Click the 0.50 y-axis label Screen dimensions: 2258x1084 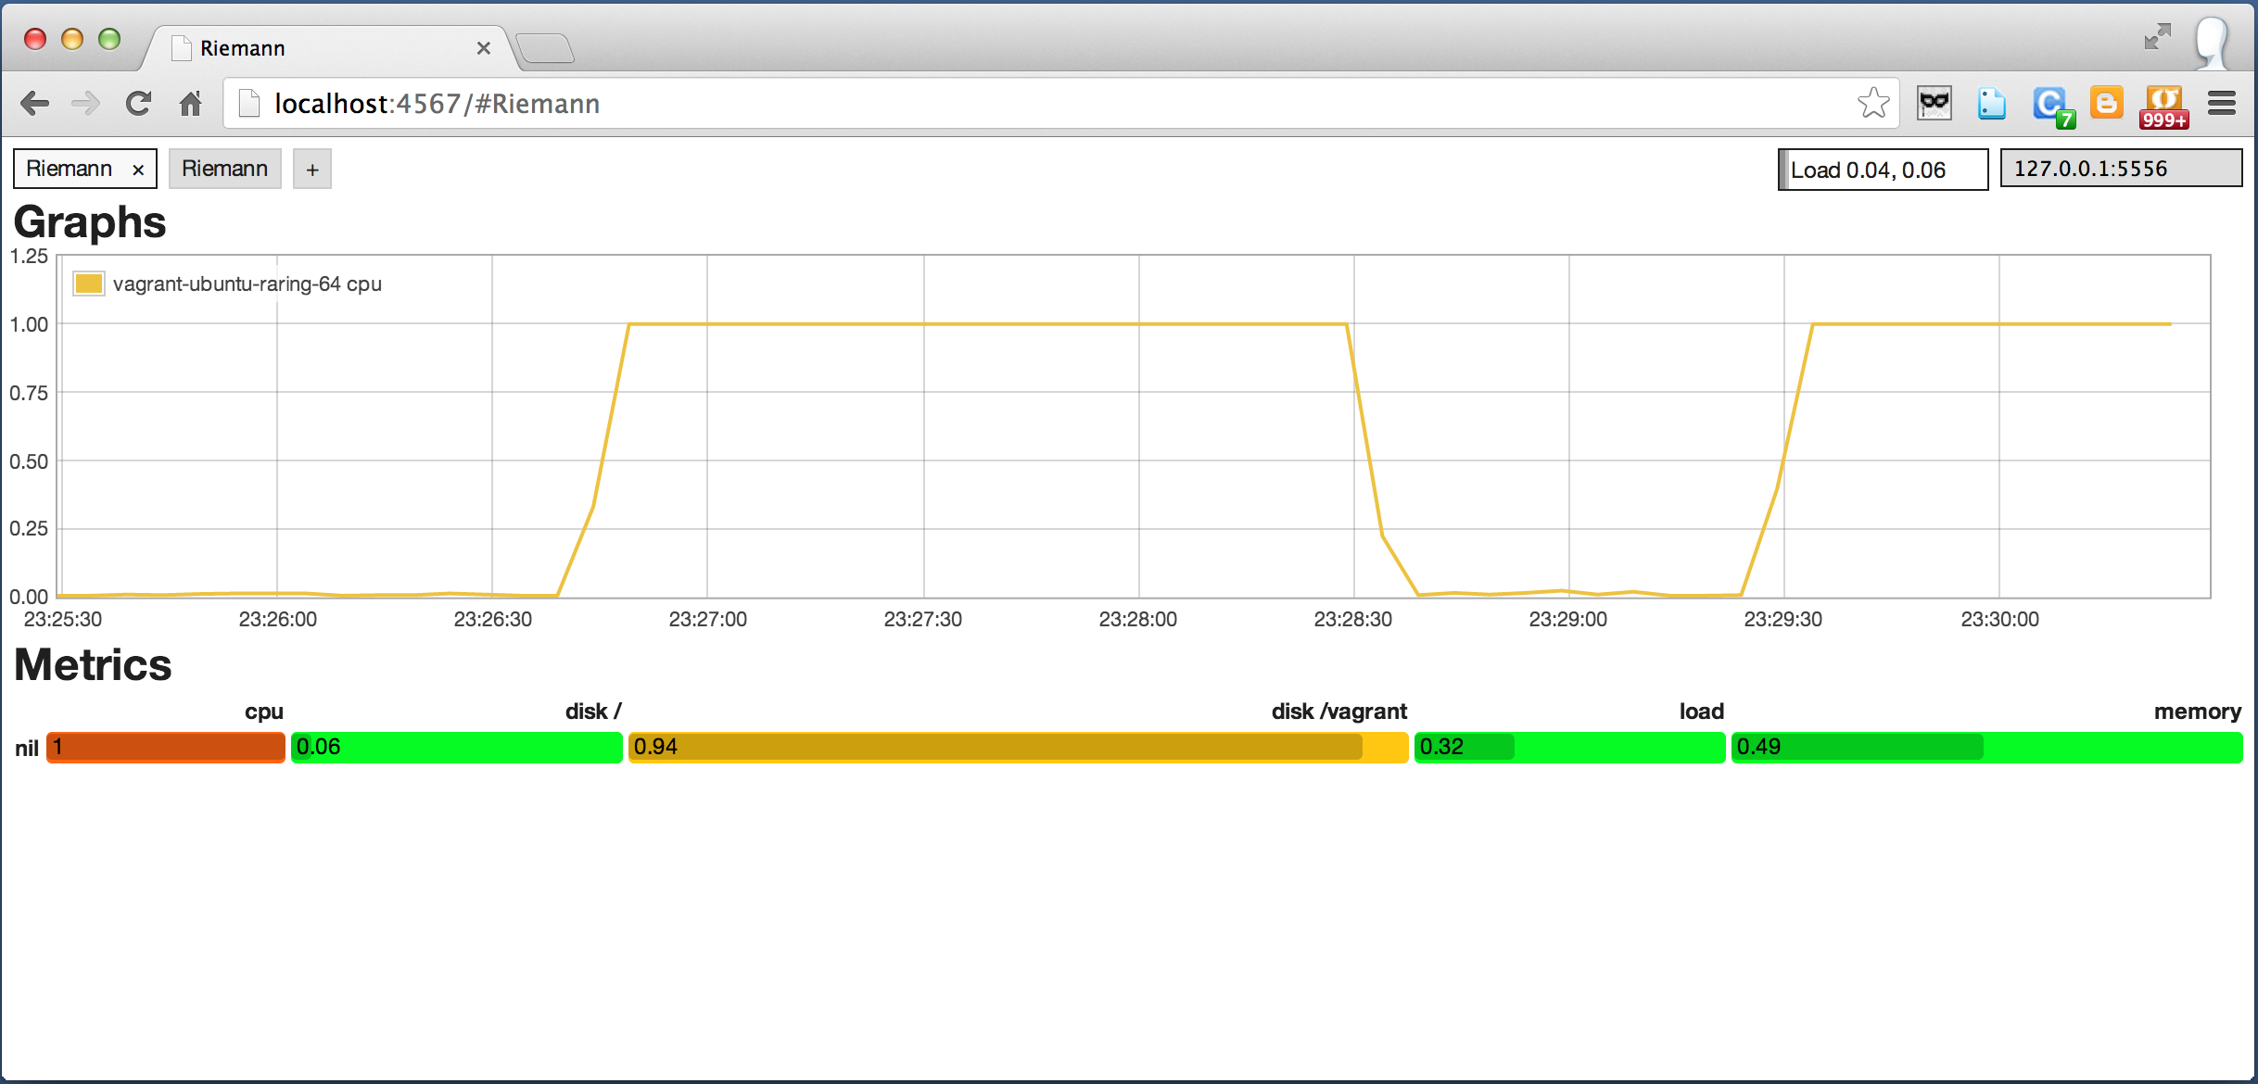click(x=29, y=461)
